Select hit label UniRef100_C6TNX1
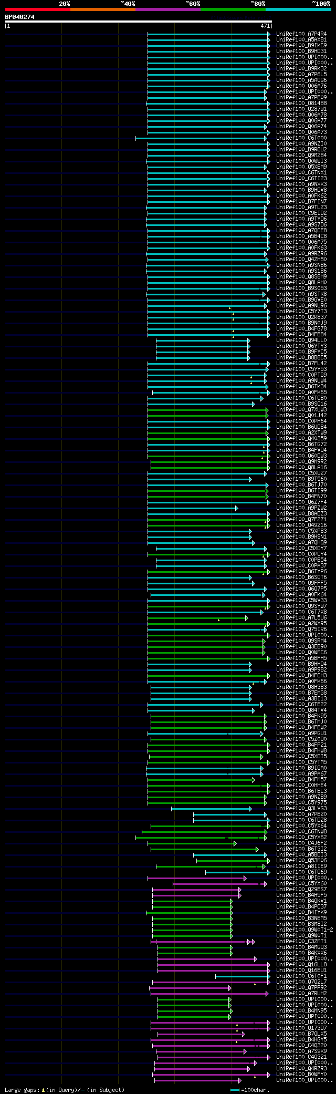This screenshot has width=336, height=1094. click(301, 172)
